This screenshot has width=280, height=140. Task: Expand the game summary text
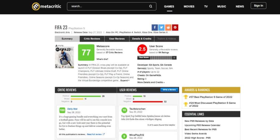coord(125,81)
